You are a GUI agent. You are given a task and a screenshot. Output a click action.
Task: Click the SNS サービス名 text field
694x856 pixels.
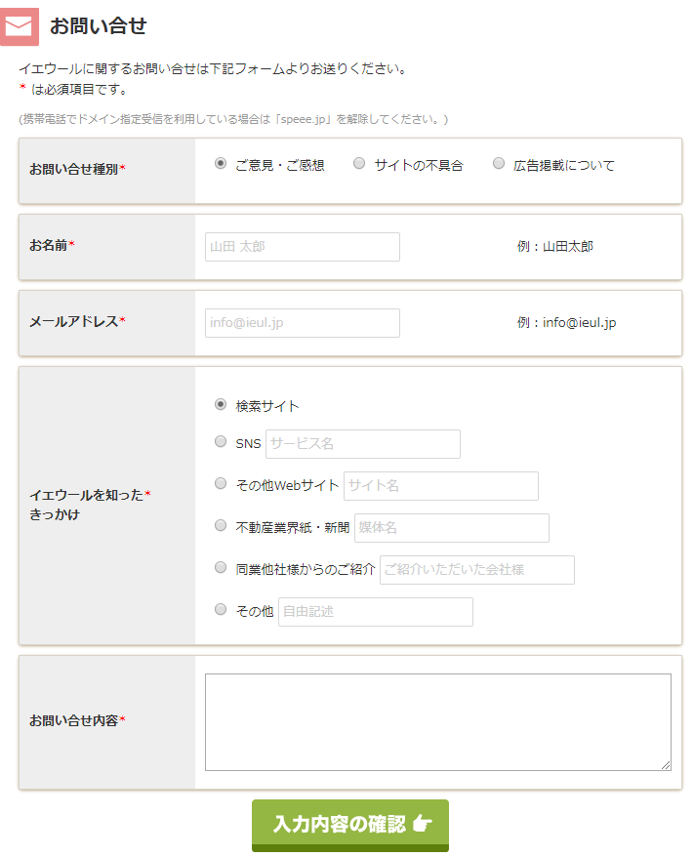[x=362, y=444]
